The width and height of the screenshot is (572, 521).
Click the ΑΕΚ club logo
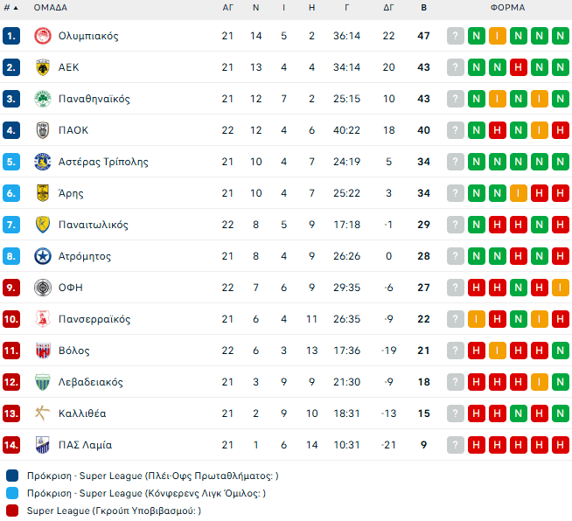click(42, 67)
